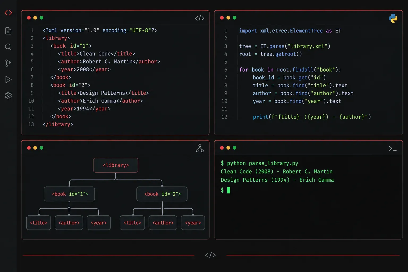Click the <book id="2"> line in XML editor
The image size is (408, 272).
70,85
